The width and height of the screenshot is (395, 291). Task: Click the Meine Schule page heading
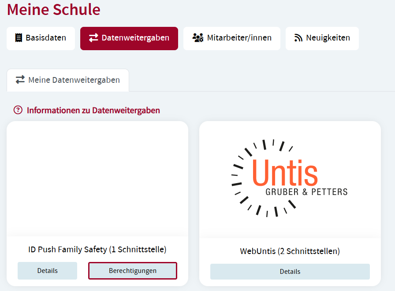pyautogui.click(x=53, y=10)
